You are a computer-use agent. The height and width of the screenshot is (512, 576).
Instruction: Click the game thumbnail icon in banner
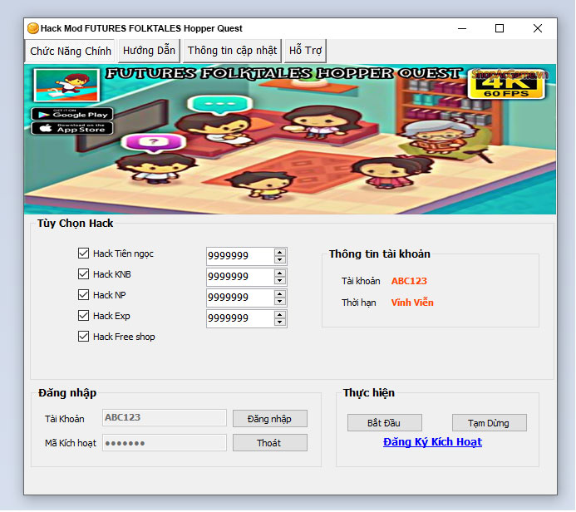pos(66,86)
